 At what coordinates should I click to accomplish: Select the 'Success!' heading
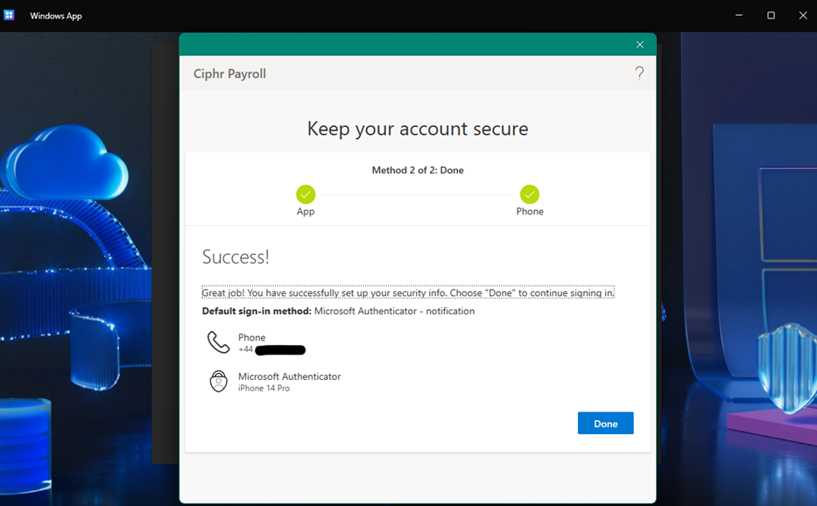236,257
